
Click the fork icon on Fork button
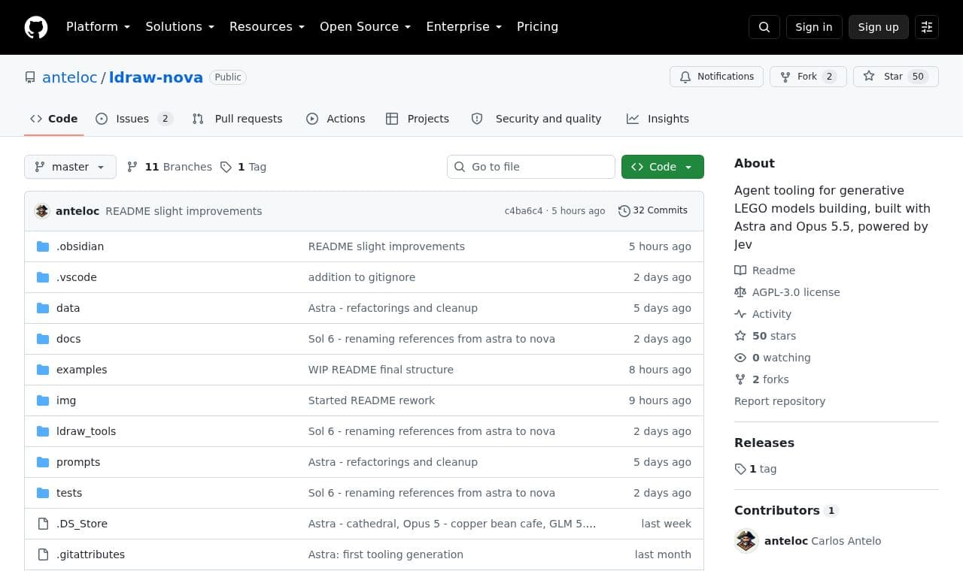point(785,77)
